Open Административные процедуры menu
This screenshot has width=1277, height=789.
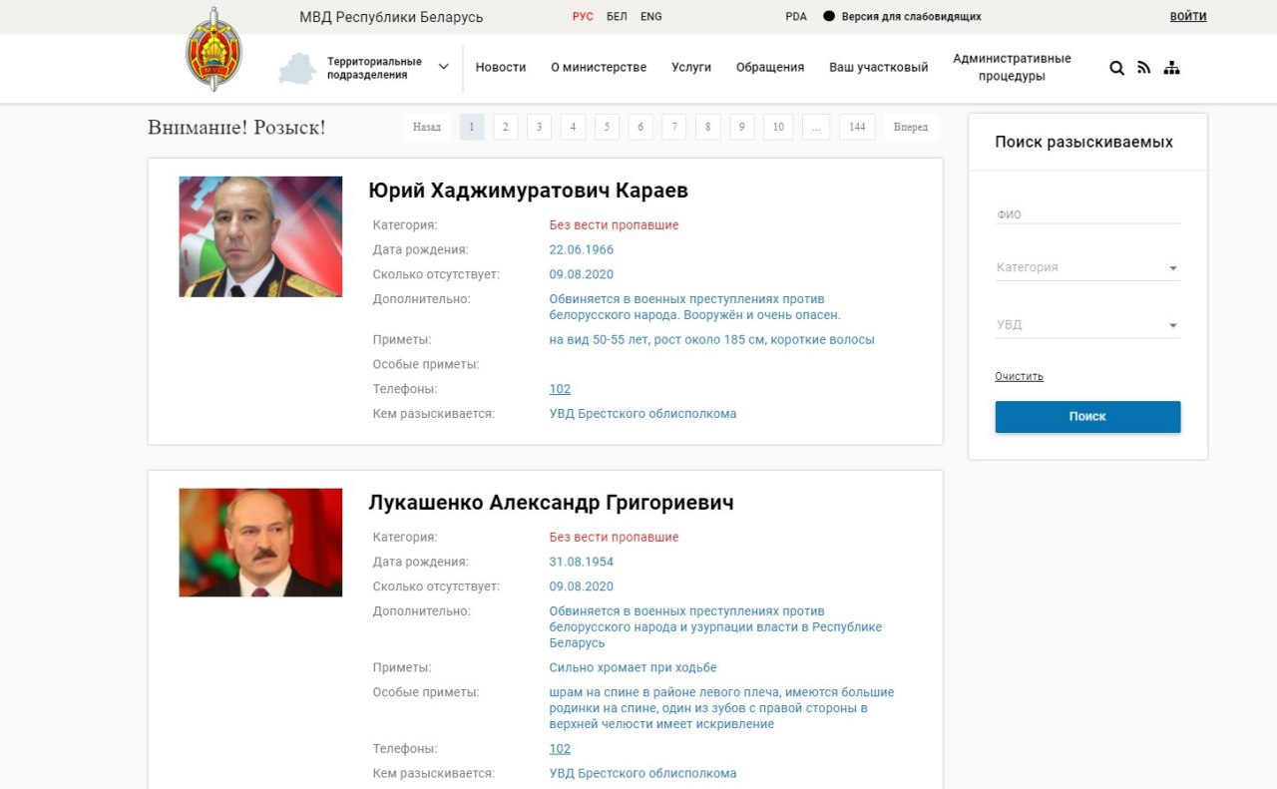point(1012,68)
